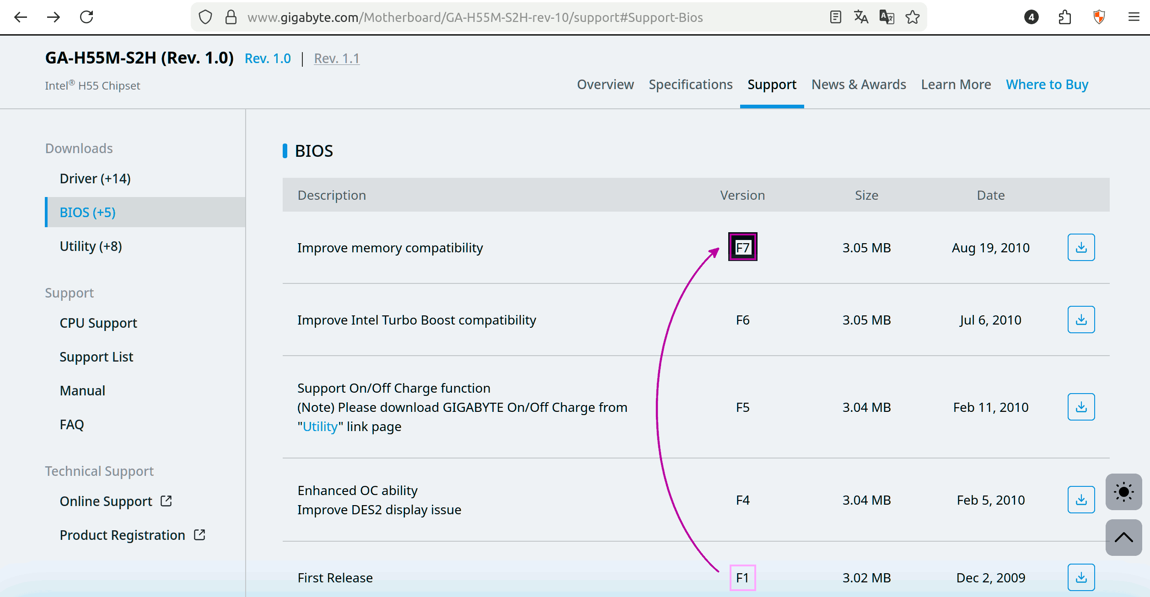Click the translate extension icon in address bar
The width and height of the screenshot is (1150, 597).
pos(887,17)
